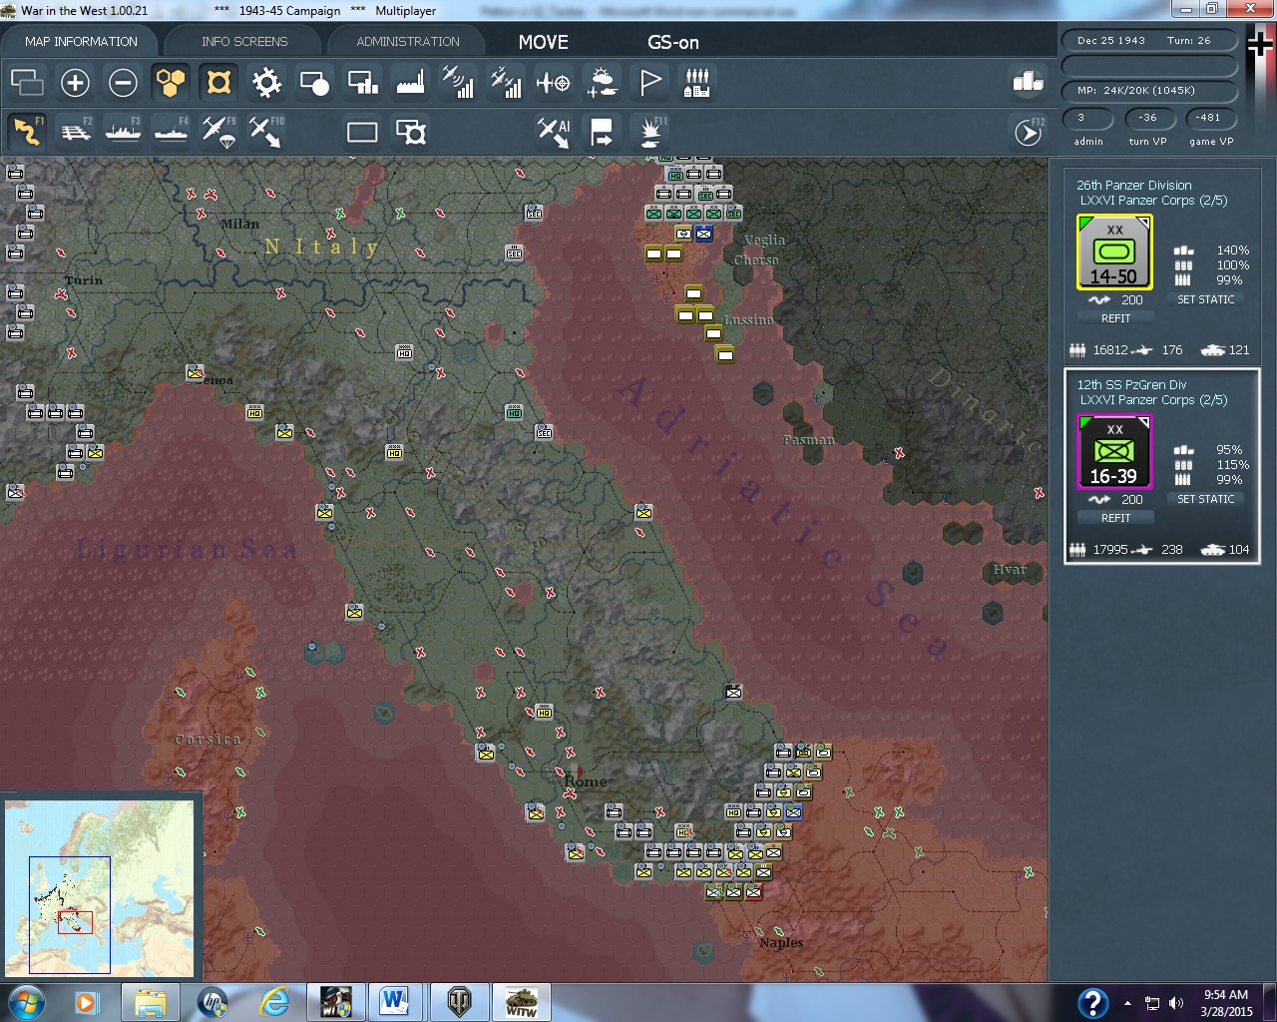End the turn with F12 button
Image resolution: width=1277 pixels, height=1022 pixels.
1029,132
